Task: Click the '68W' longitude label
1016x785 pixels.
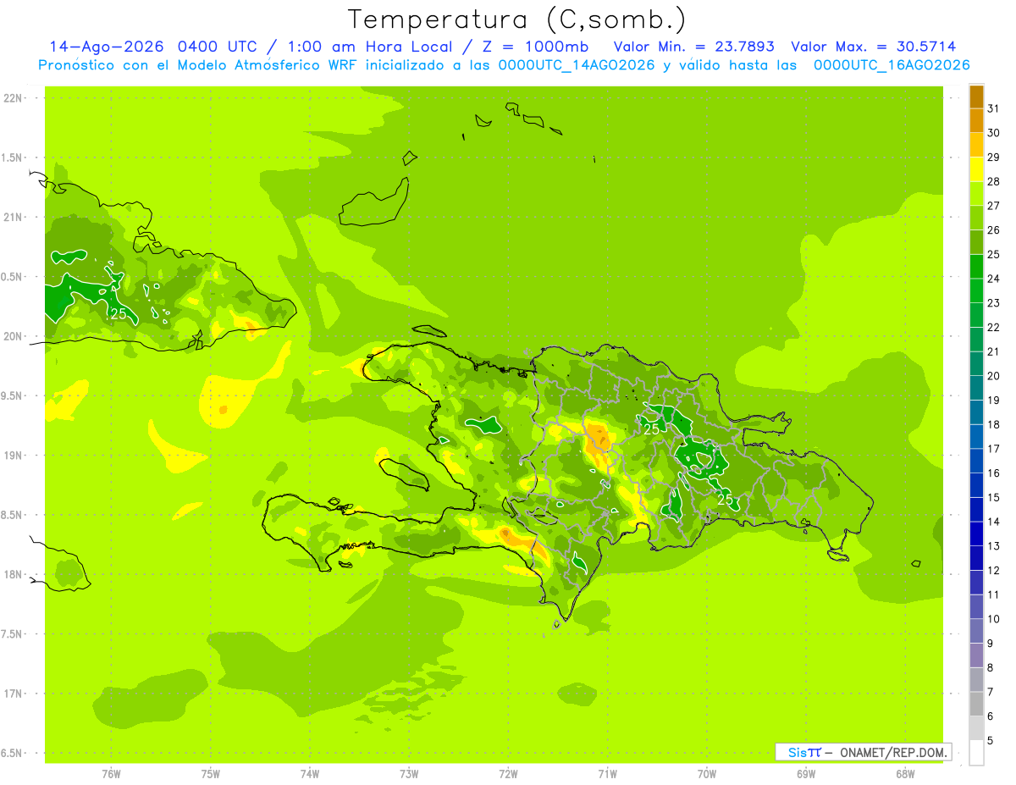Action: coord(905,774)
